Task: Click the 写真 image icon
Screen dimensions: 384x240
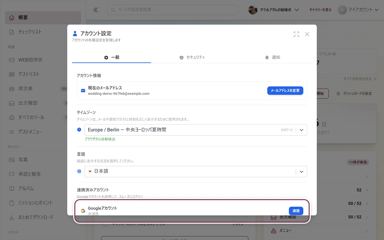Action: (x=12, y=160)
